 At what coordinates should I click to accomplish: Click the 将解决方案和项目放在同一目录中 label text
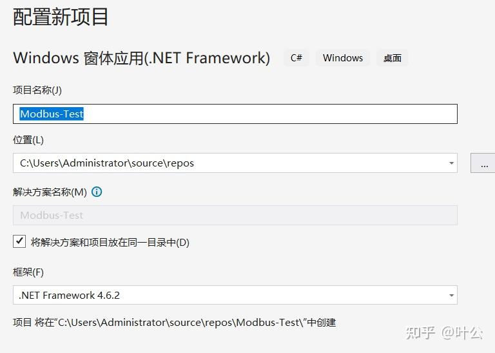pyautogui.click(x=110, y=243)
